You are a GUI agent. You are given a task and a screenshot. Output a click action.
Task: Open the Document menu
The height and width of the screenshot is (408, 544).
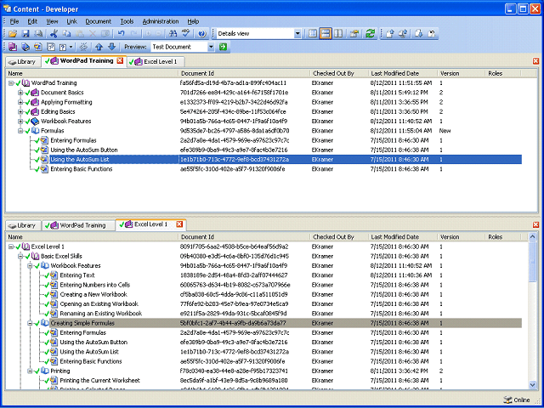[x=99, y=21]
